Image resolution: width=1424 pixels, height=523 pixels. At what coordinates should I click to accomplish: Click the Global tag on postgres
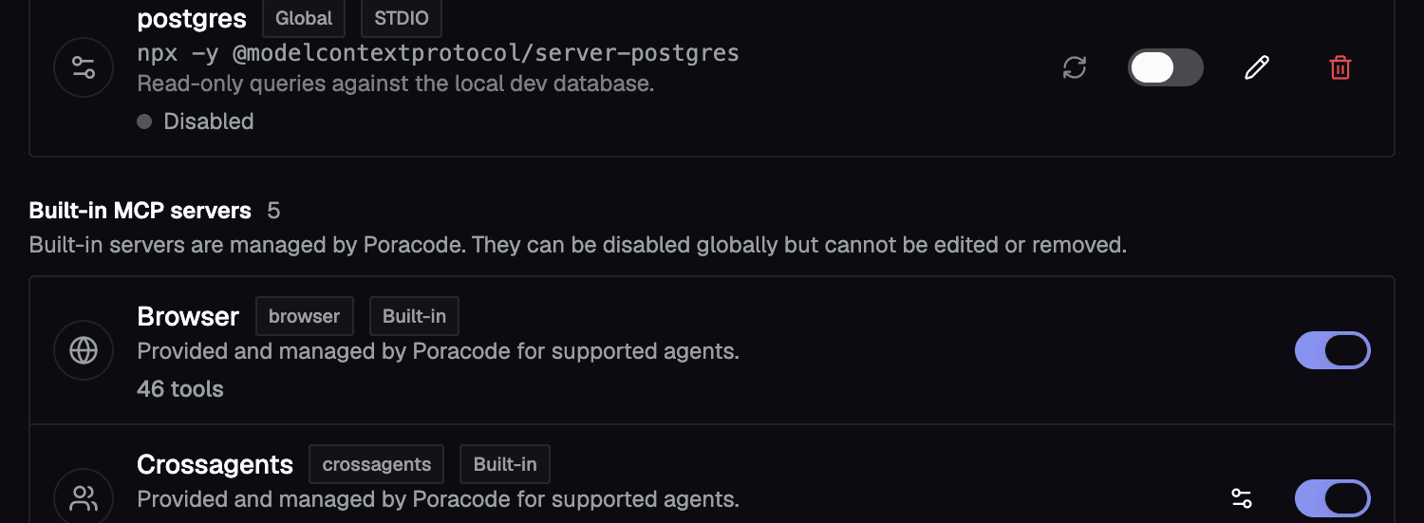pos(304,18)
